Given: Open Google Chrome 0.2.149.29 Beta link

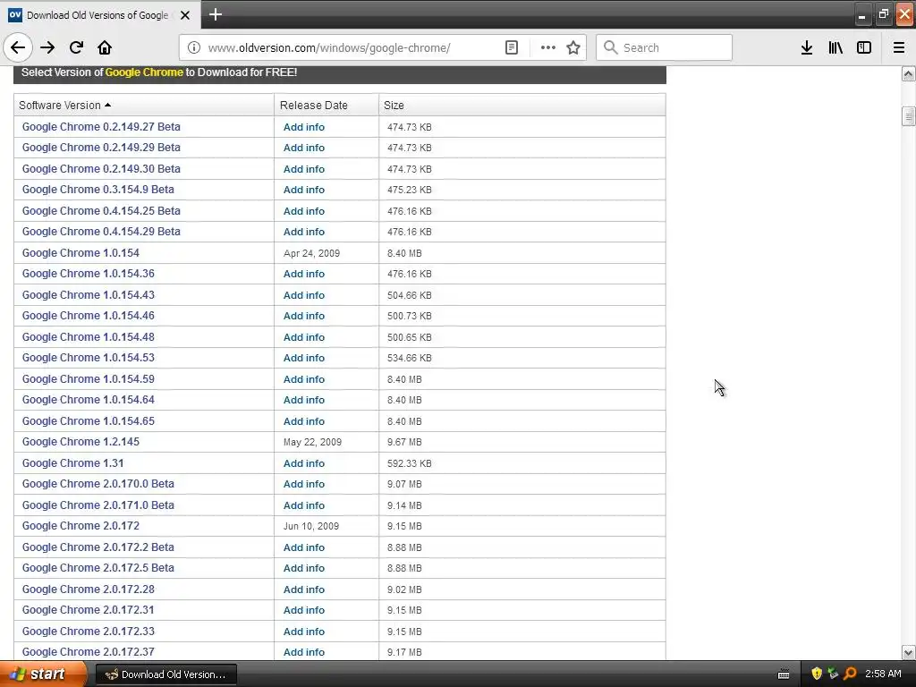Looking at the screenshot, I should click(x=101, y=148).
